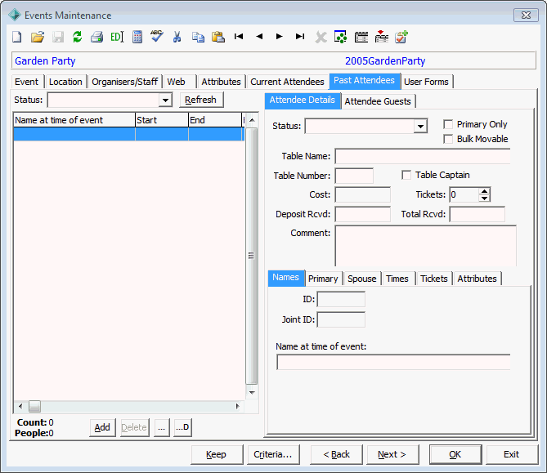Click the green dots window icon
547x473 pixels.
click(340, 37)
